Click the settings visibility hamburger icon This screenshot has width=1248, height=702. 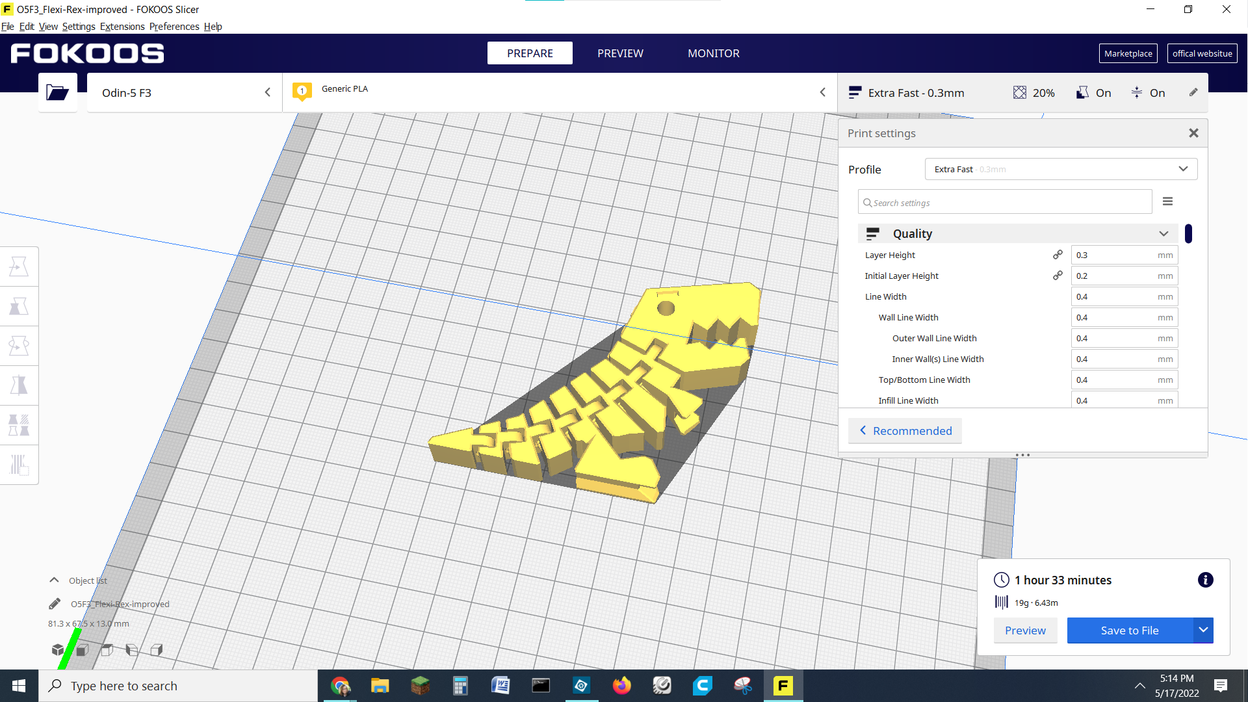coord(1167,201)
